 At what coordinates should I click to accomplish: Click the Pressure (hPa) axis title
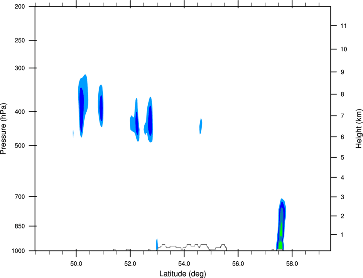tap(3, 129)
